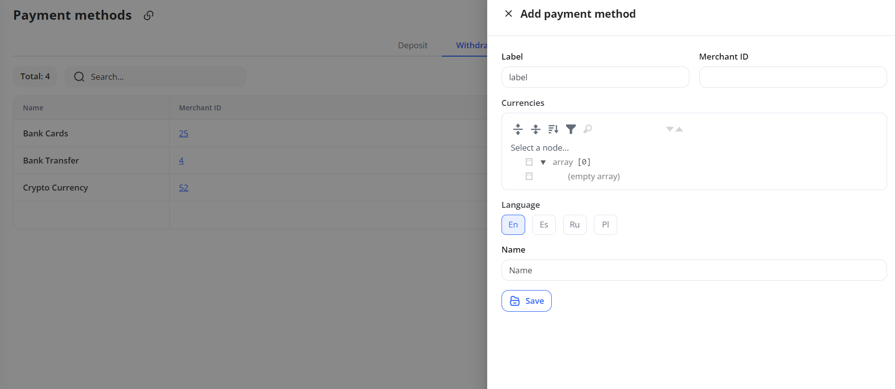Screen dimensions: 895x389
Task: Open merchant ID 25 link
Action: coord(183,133)
